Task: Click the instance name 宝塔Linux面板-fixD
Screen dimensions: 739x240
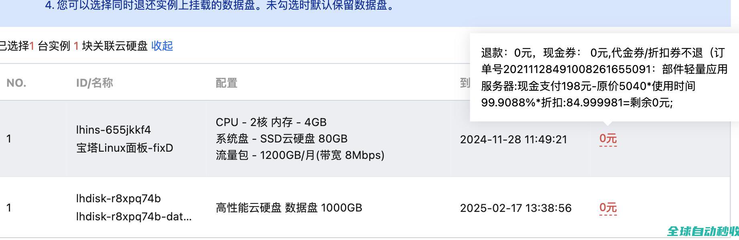Action: (x=125, y=148)
